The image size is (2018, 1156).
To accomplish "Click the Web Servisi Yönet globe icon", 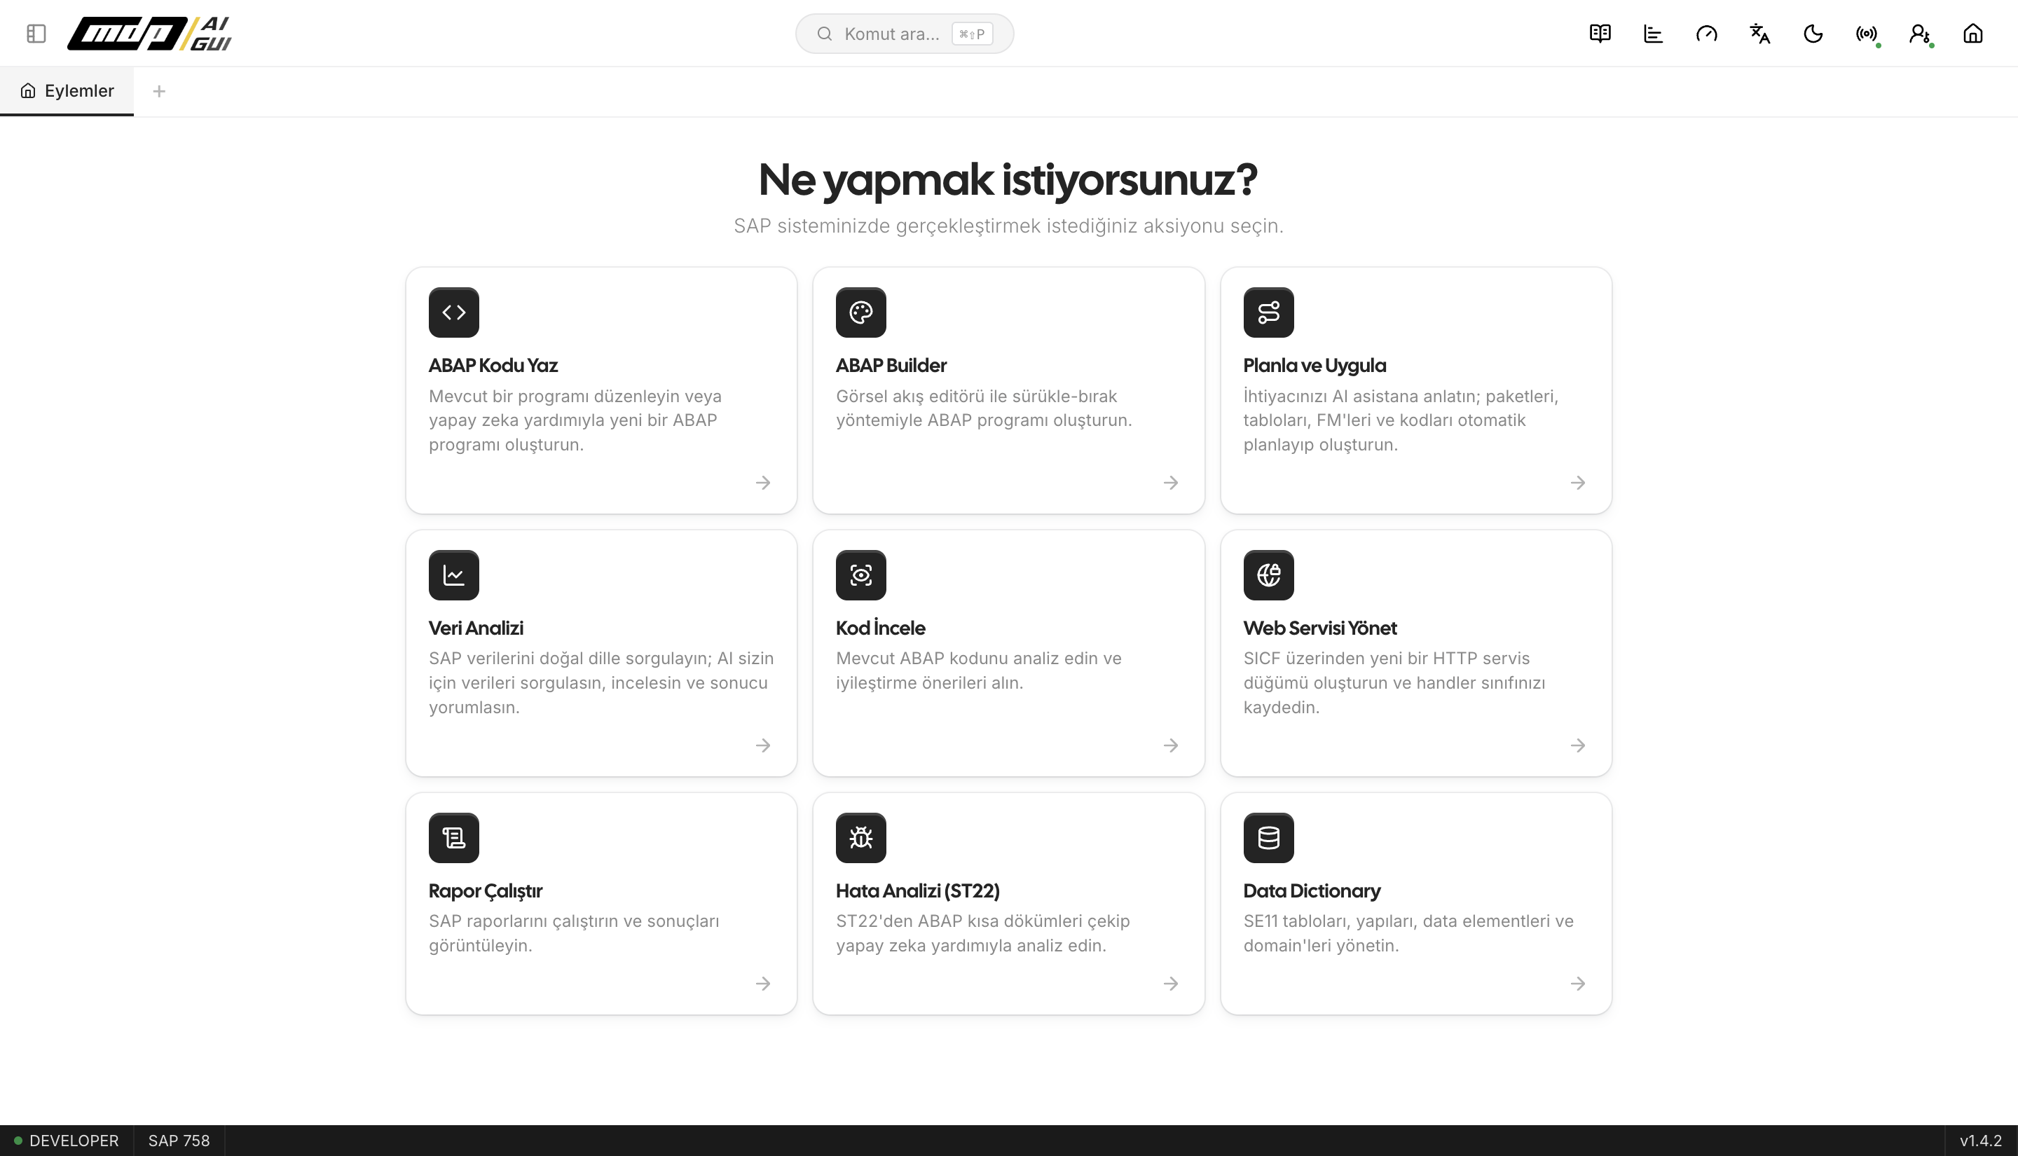I will click(x=1268, y=574).
